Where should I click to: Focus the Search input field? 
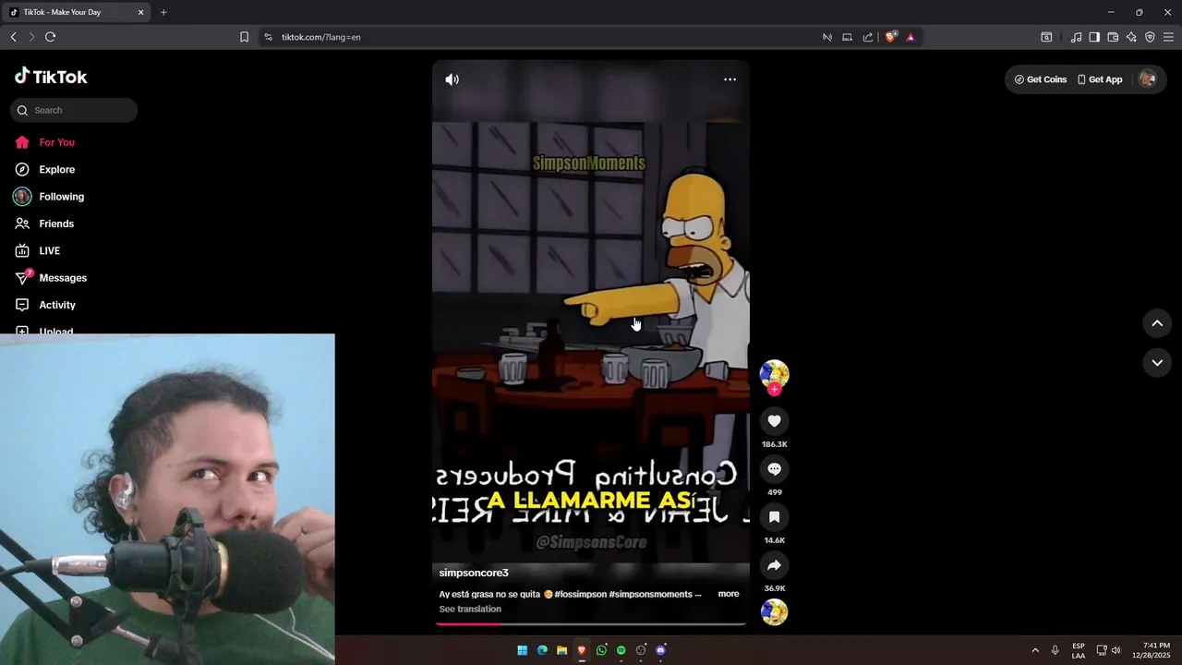coord(74,110)
